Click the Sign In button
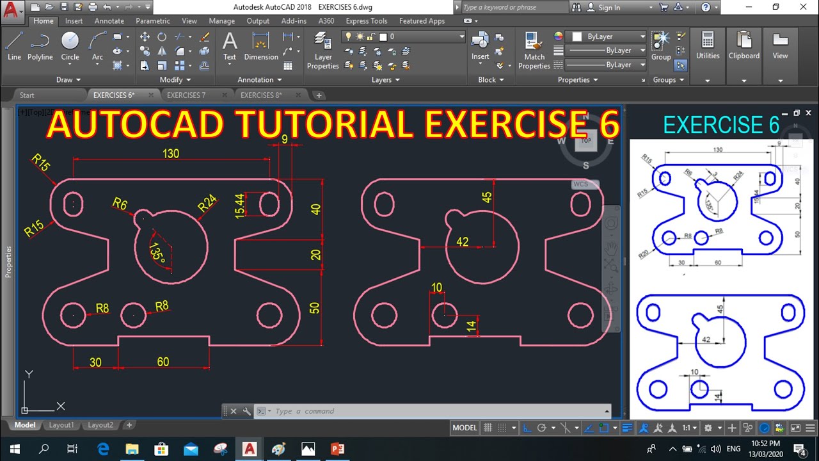This screenshot has height=461, width=819. point(608,8)
